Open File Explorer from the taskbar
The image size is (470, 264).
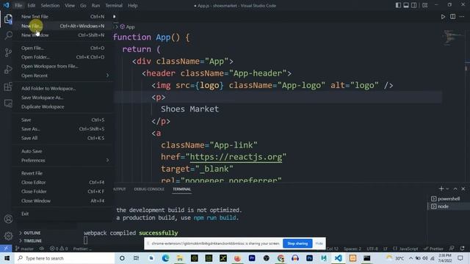click(180, 258)
